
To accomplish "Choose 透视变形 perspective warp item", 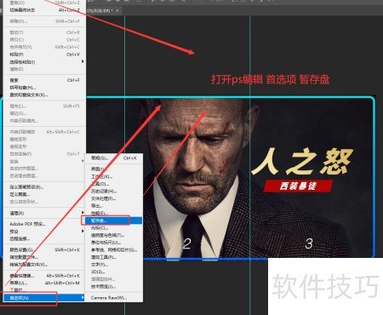I will click(x=44, y=146).
